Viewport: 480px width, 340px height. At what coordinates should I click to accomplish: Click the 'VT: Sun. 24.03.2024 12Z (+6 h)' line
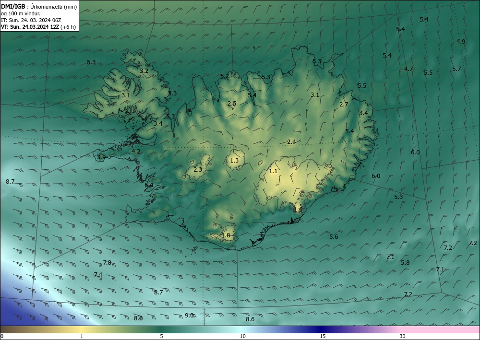point(38,27)
